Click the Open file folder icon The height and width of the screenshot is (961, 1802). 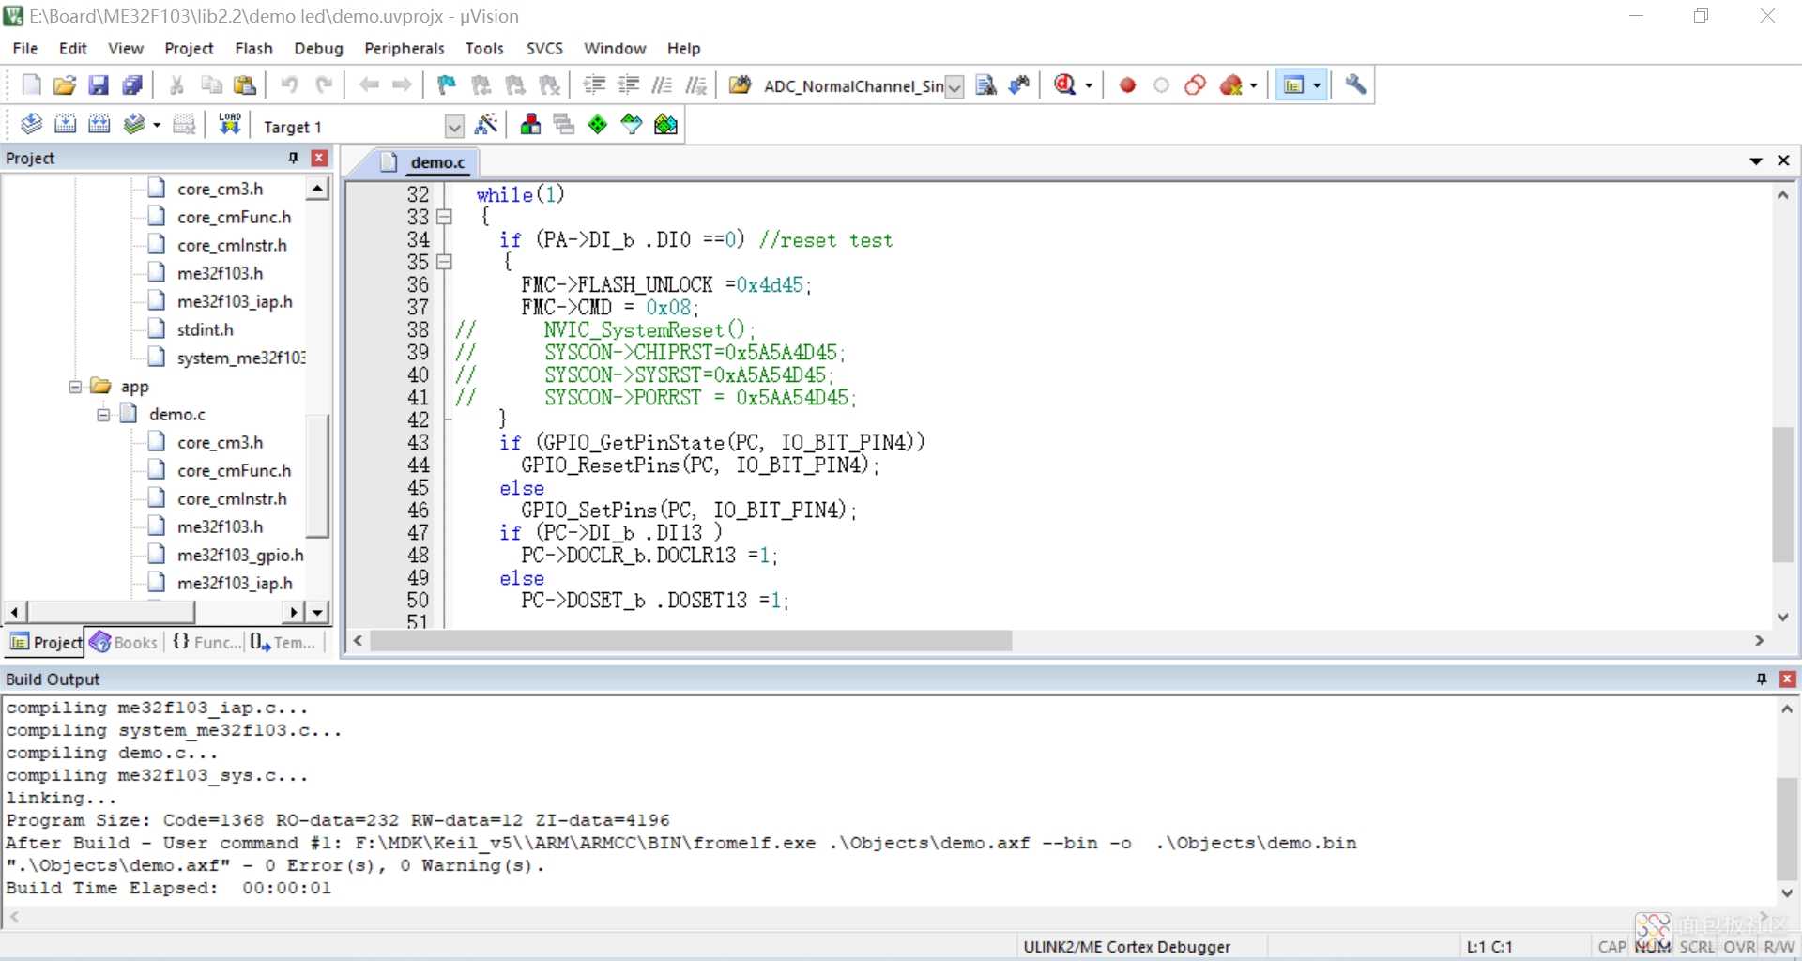[x=64, y=85]
